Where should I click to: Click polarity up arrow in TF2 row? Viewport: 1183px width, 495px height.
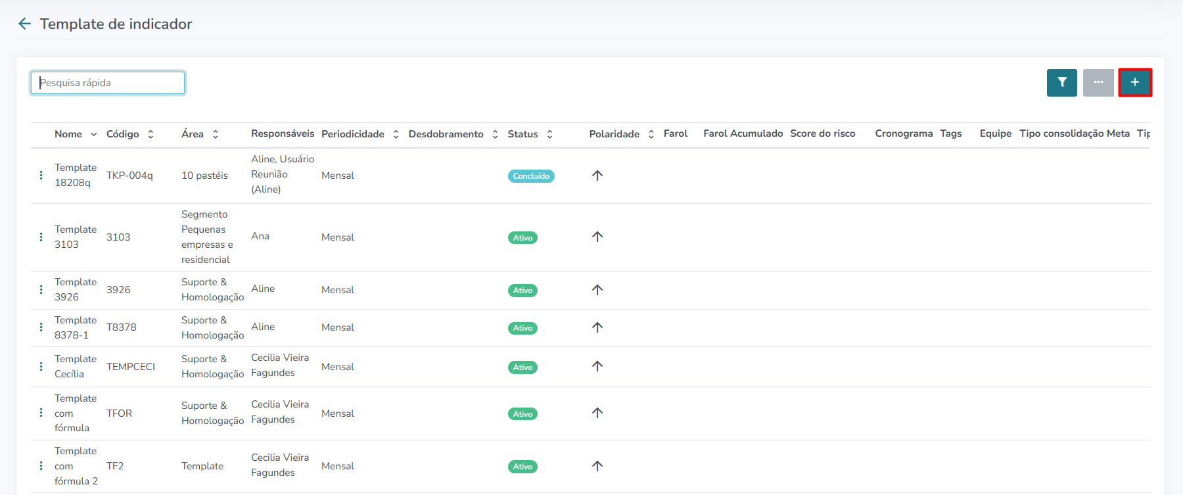[x=597, y=466]
